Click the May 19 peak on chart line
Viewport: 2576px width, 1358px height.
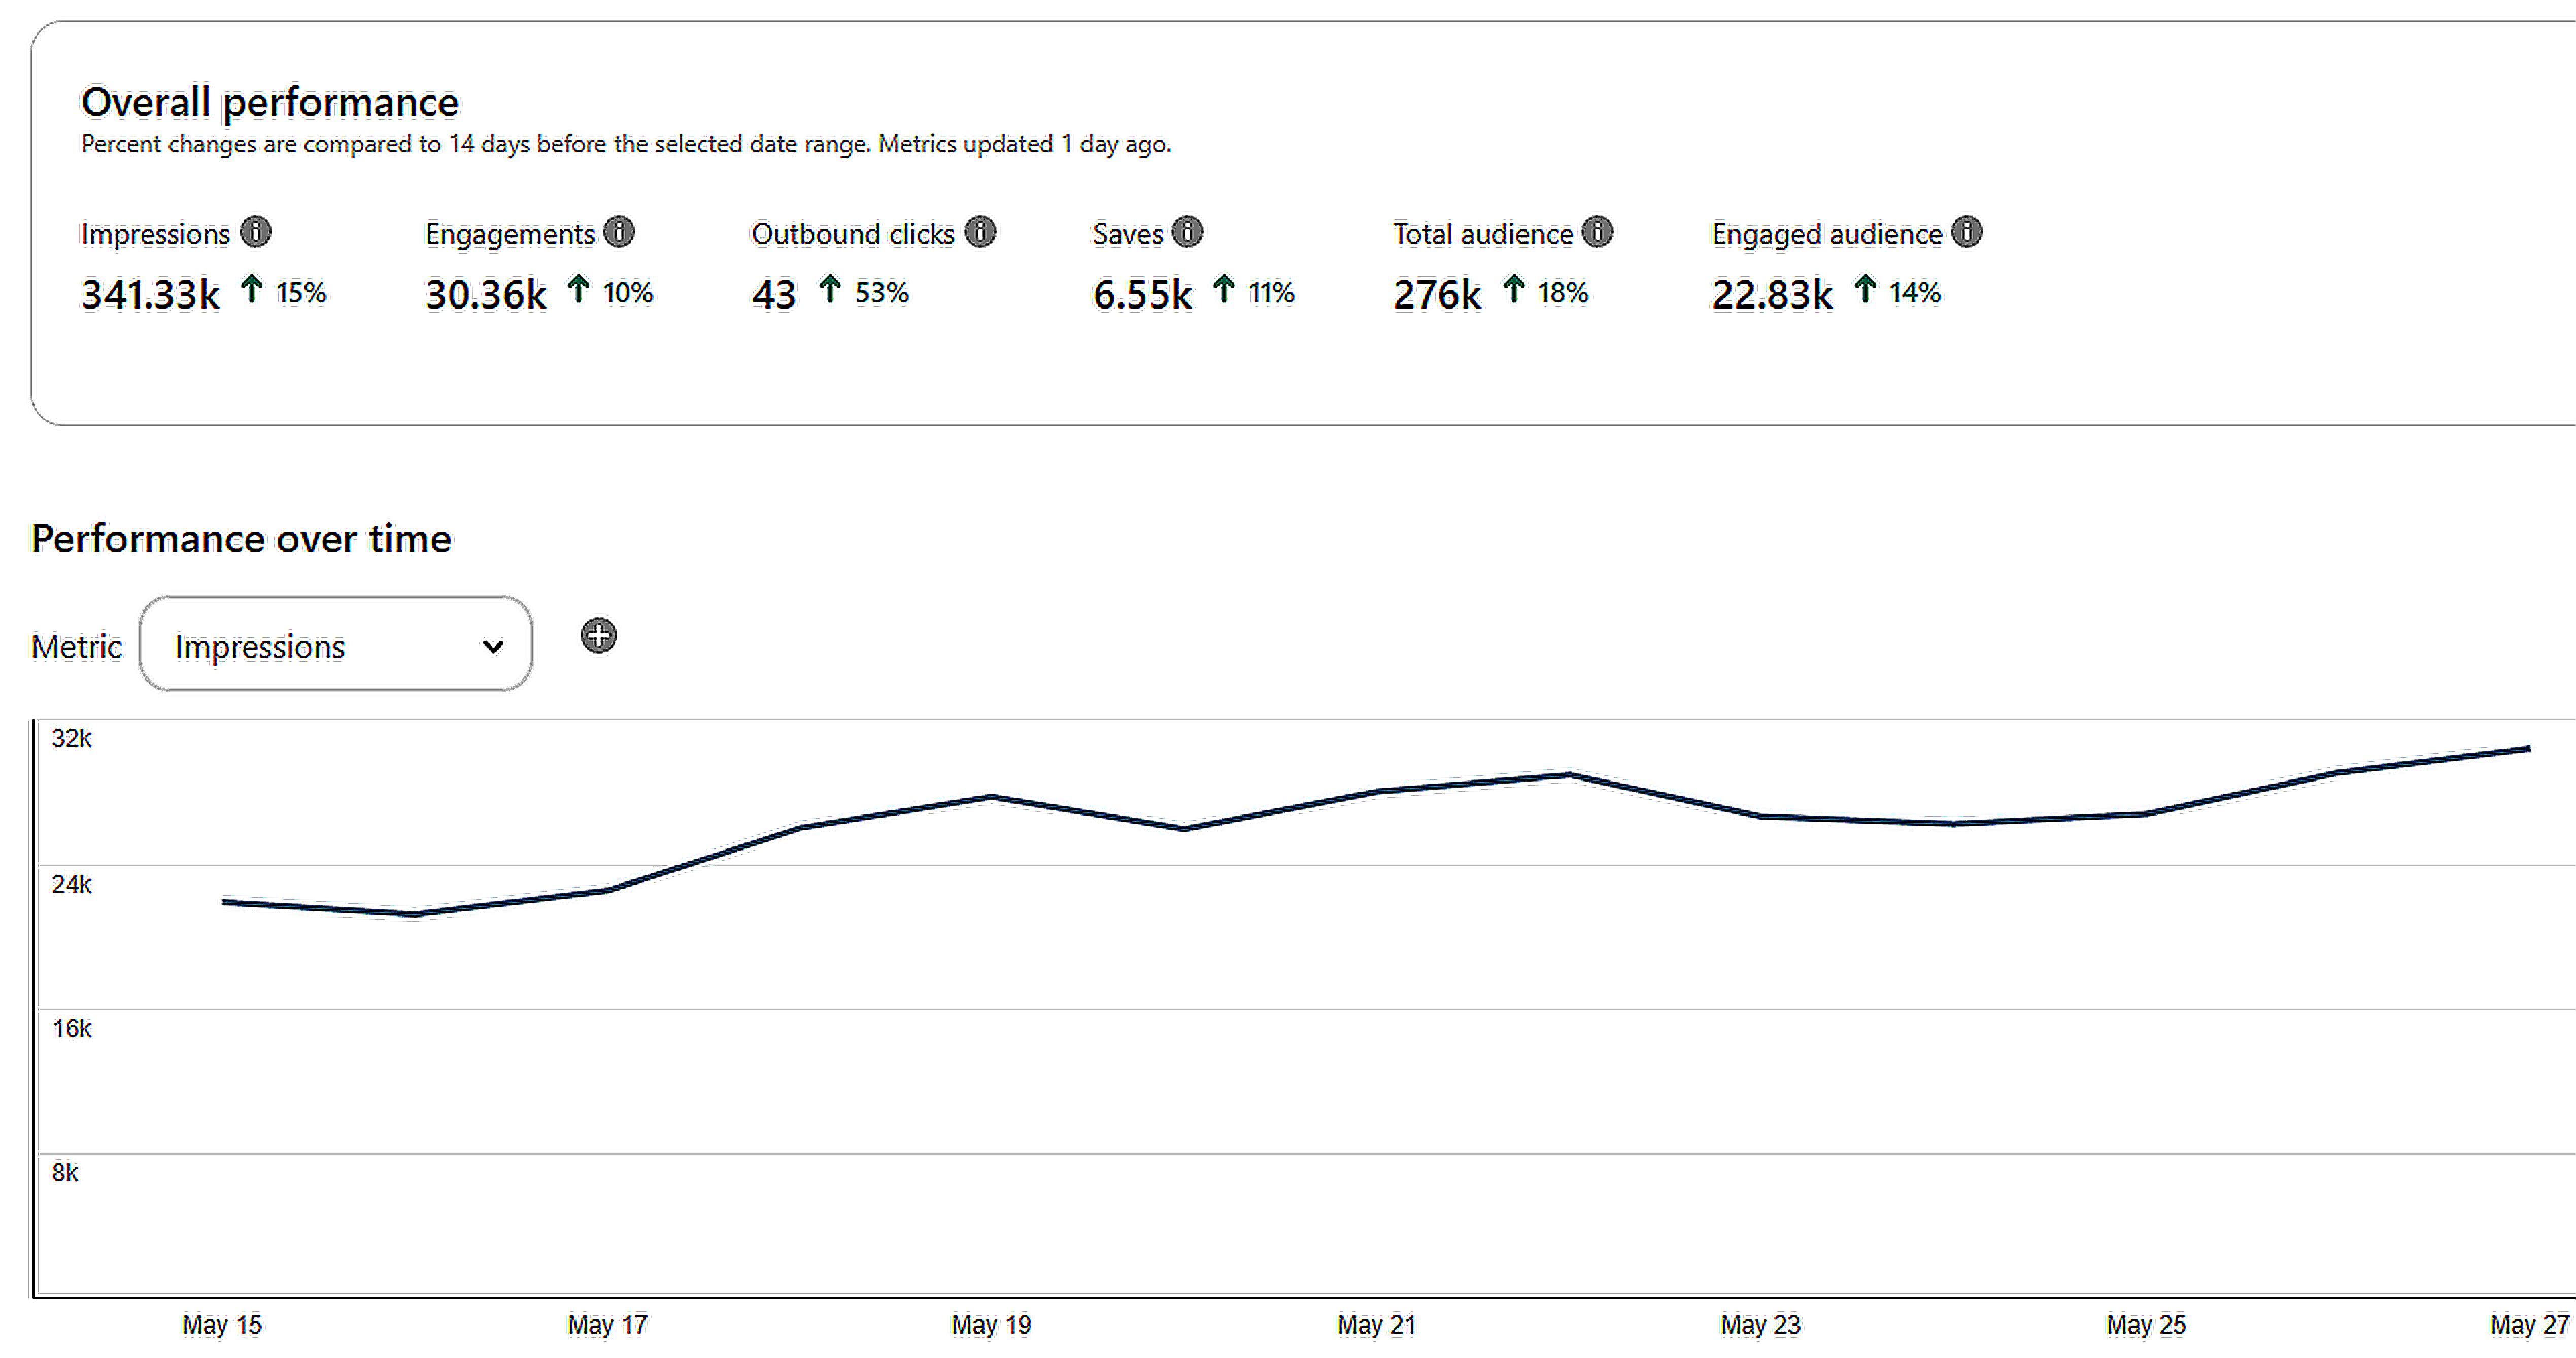(991, 797)
